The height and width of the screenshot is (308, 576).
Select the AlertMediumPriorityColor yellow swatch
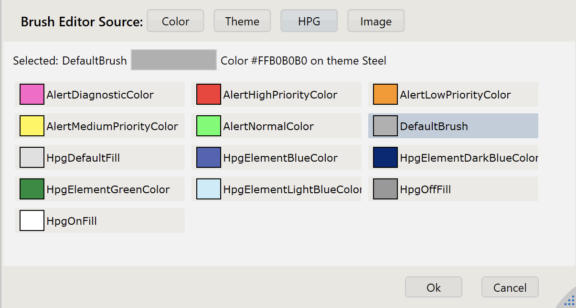tap(32, 126)
